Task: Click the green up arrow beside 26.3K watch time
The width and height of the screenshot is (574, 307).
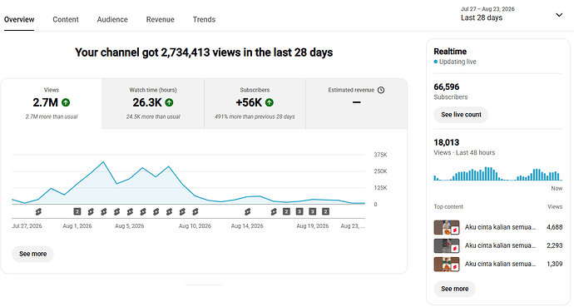Action: pos(169,102)
